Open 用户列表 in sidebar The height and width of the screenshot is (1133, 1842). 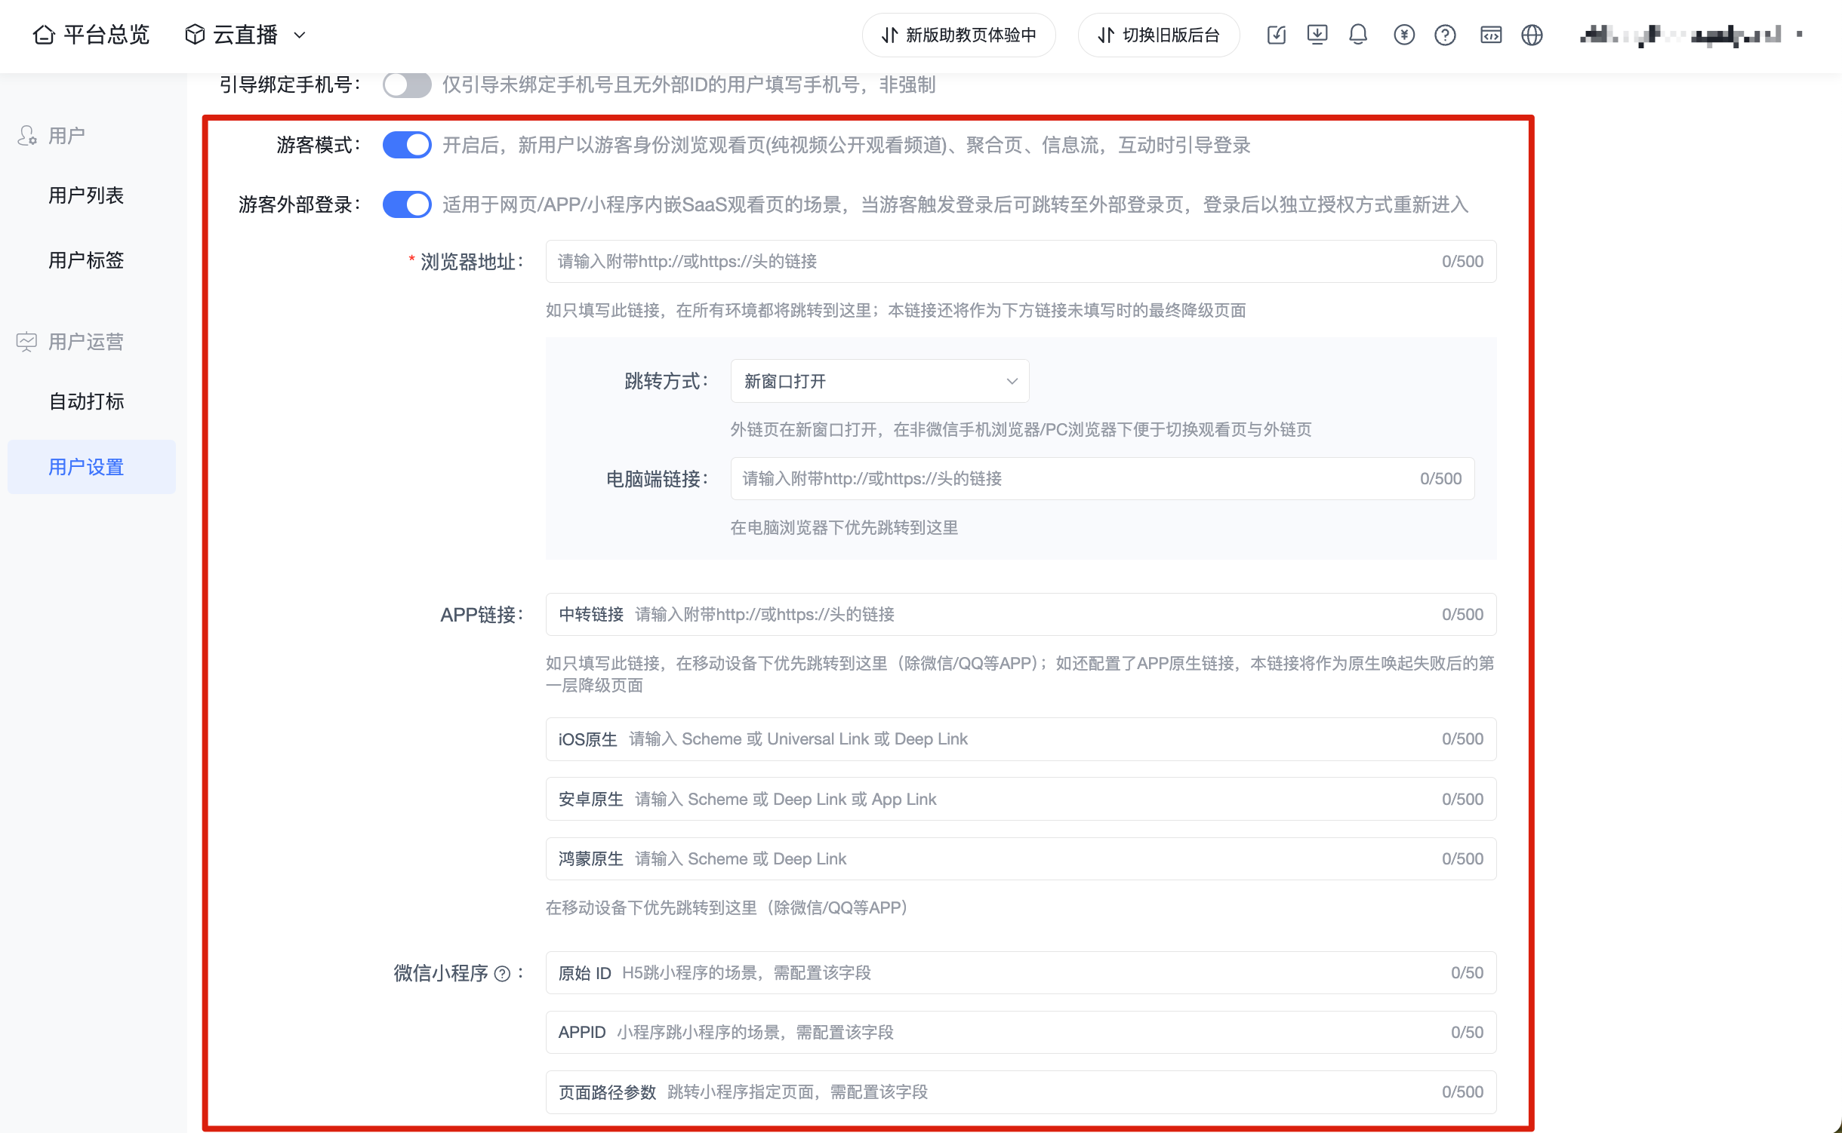[x=86, y=195]
